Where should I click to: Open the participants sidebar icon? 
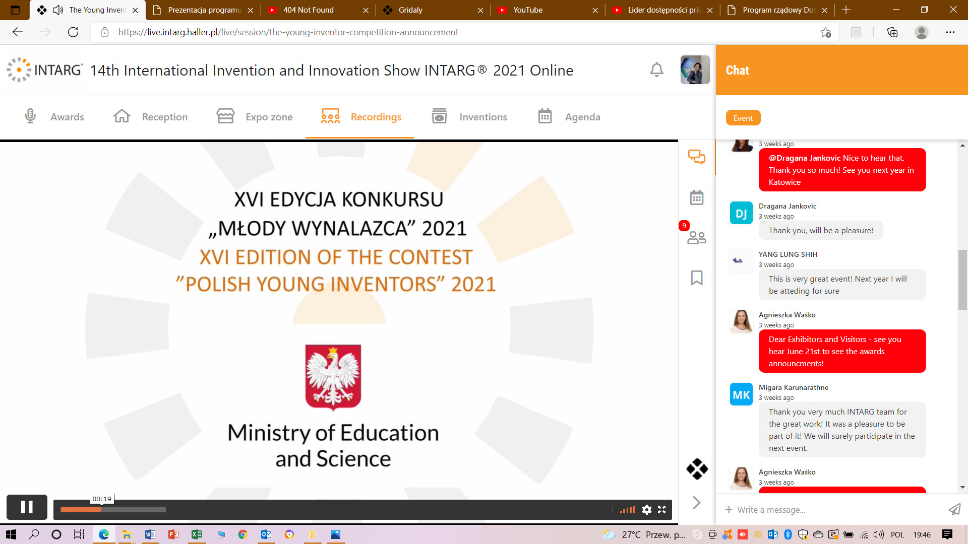697,237
